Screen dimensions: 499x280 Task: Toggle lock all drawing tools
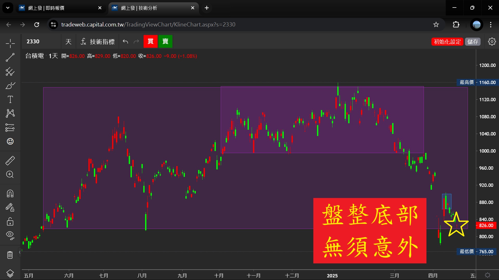pos(10,222)
